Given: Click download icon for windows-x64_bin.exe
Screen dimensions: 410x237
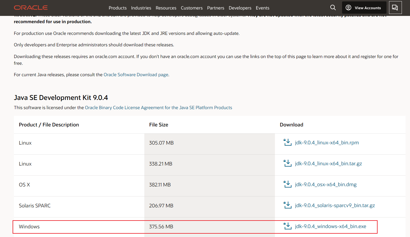Looking at the screenshot, I should 288,226.
